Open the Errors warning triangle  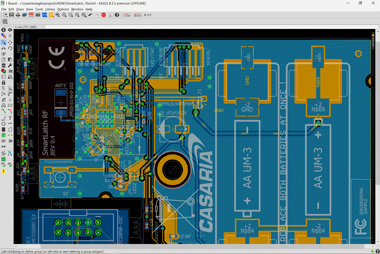pyautogui.click(x=3, y=171)
